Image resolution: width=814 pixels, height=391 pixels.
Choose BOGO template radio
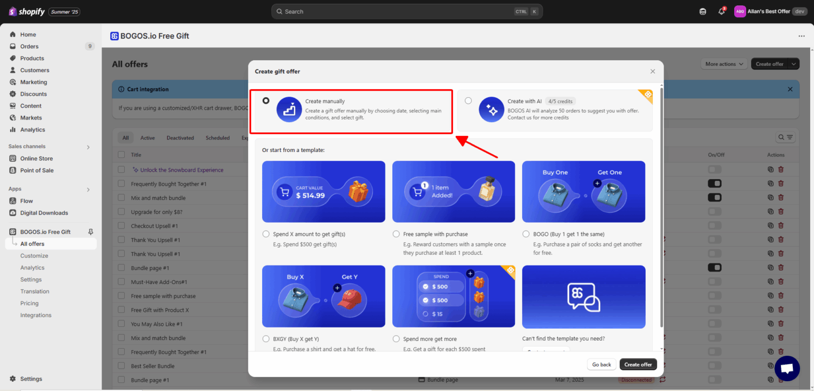526,234
